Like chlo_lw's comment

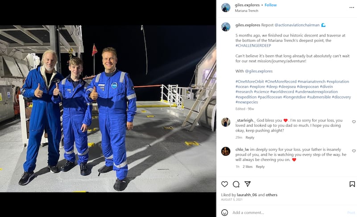[354, 151]
